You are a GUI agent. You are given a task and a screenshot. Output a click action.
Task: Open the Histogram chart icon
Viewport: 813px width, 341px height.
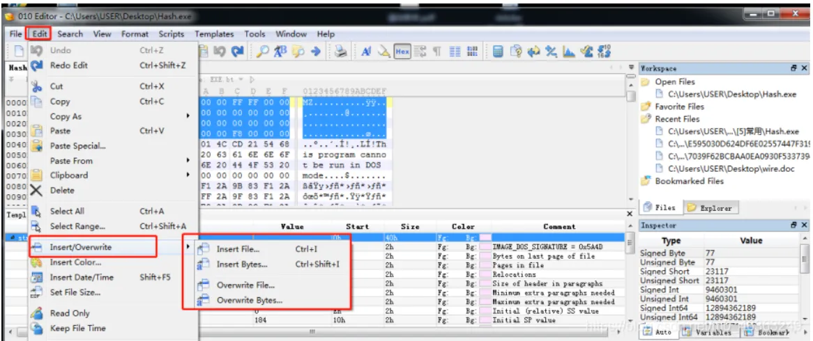coord(569,51)
